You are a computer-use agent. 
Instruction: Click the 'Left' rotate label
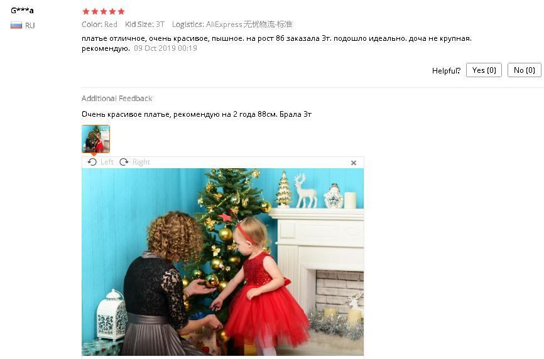pyautogui.click(x=107, y=162)
